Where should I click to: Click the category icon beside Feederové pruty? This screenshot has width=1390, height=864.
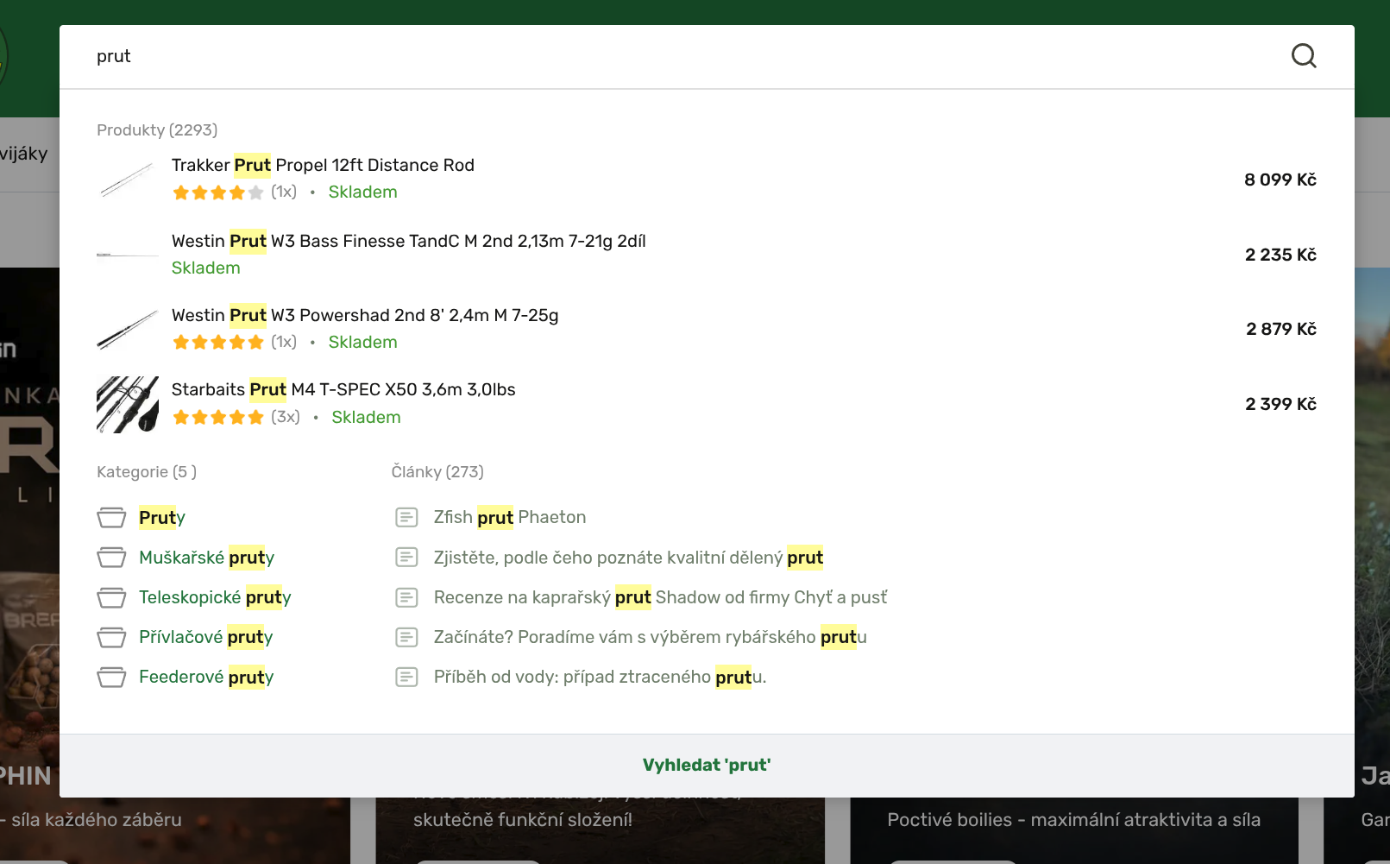[111, 677]
